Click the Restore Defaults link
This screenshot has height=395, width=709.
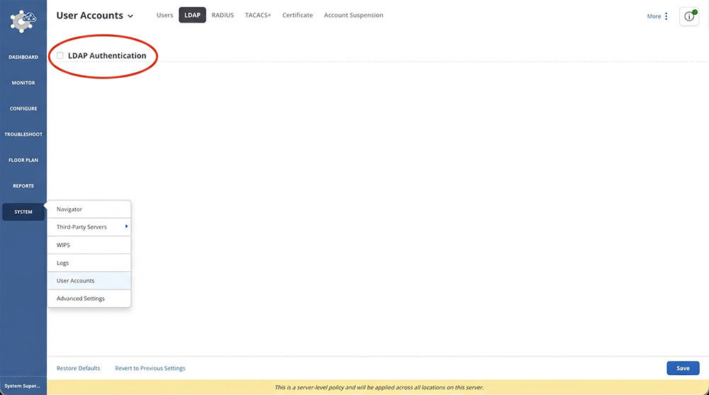[x=78, y=368]
